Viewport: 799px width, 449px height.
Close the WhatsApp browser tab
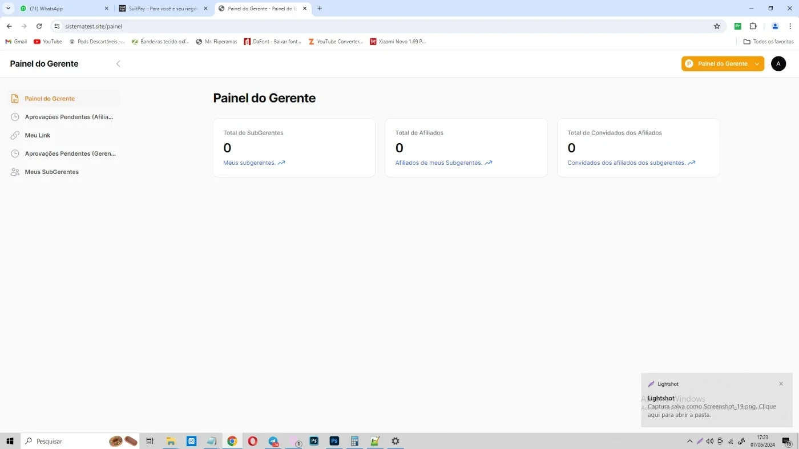tap(106, 9)
